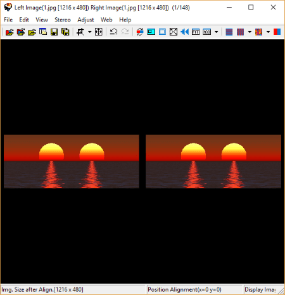Viewport: 285px width, 295px height.
Task: Open the Stereo menu
Action: click(63, 20)
